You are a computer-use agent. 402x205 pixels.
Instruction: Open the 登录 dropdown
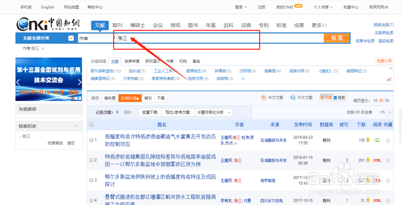tap(241, 7)
